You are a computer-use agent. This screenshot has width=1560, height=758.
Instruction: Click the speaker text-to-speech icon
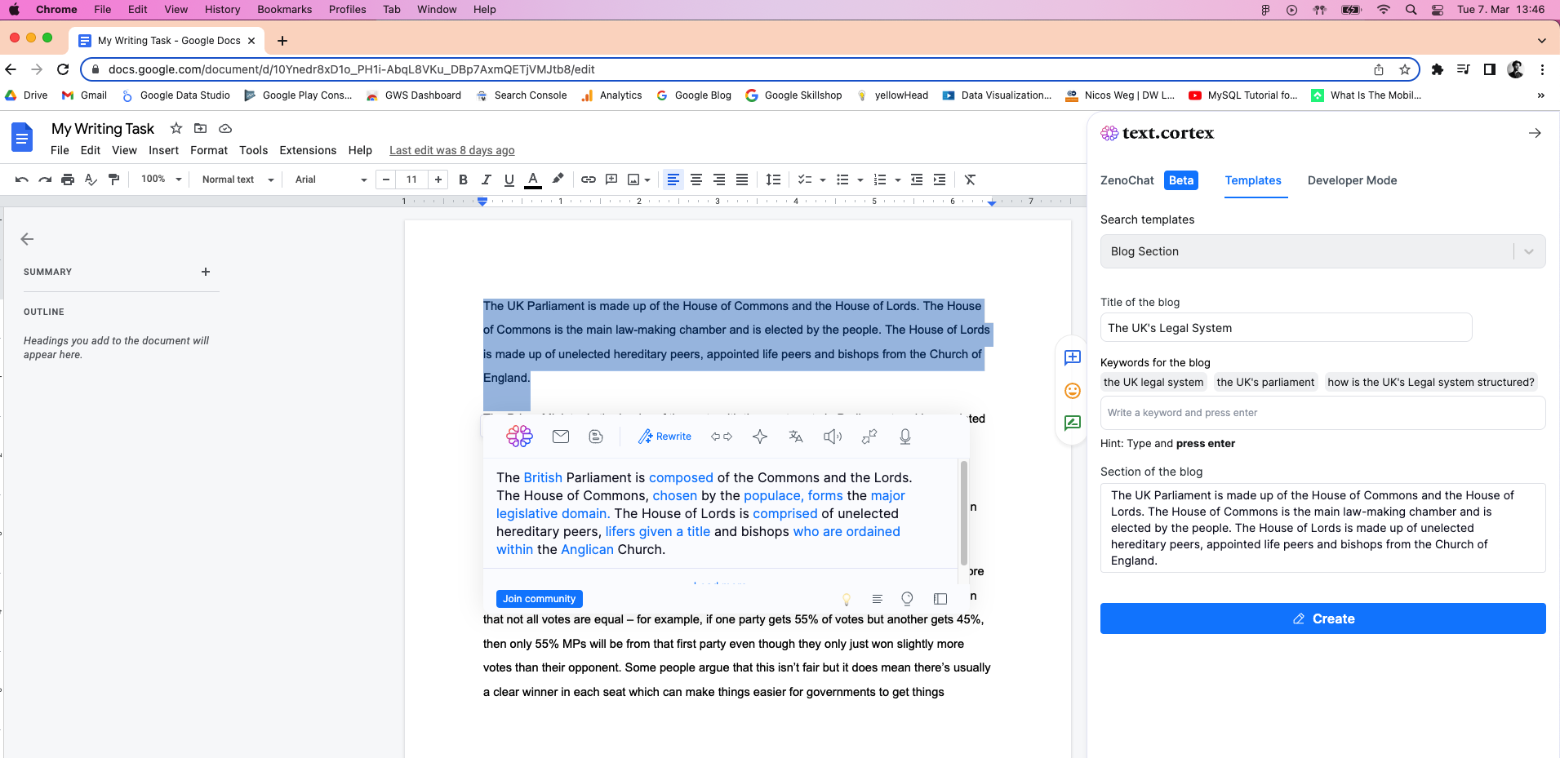833,437
